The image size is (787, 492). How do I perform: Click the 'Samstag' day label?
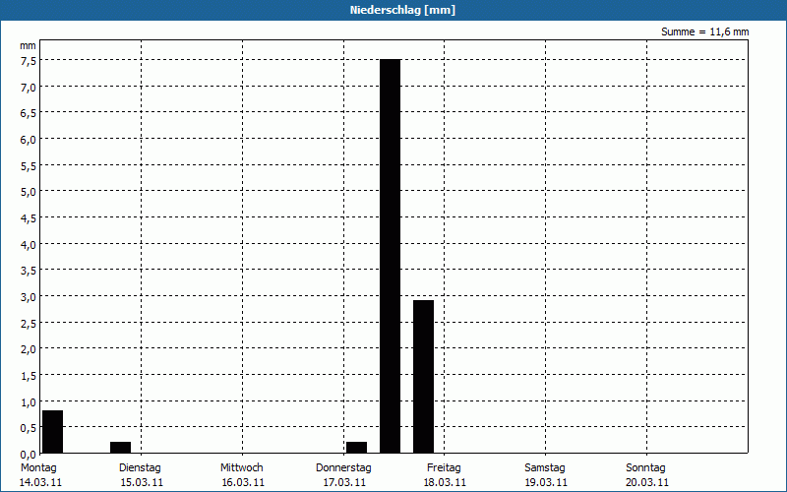(x=545, y=467)
